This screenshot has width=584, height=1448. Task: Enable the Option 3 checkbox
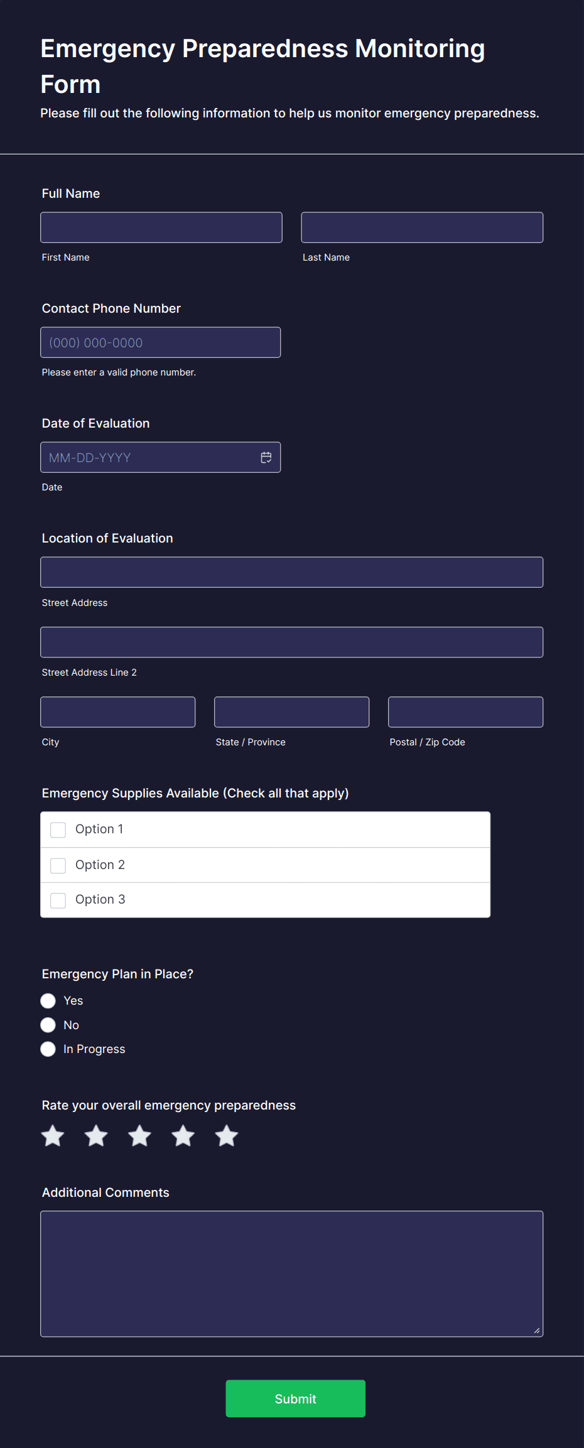(x=58, y=900)
